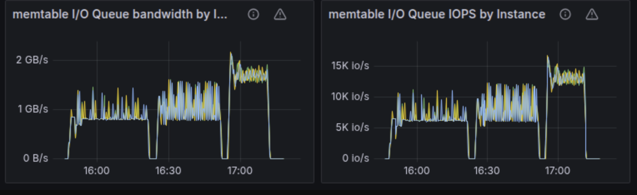Click the 5K io/s y-axis label
The height and width of the screenshot is (195, 637).
coord(352,127)
